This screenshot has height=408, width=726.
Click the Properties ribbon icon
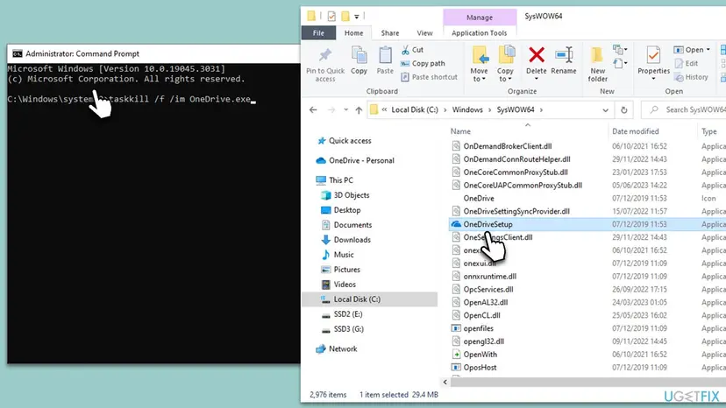pyautogui.click(x=653, y=55)
